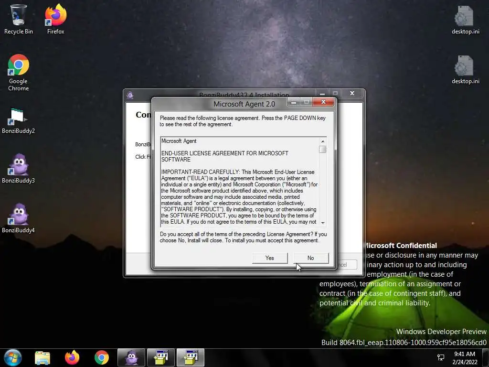Select the BonziBuddy2 desktop shortcut
This screenshot has width=489, height=367.
pos(18,121)
